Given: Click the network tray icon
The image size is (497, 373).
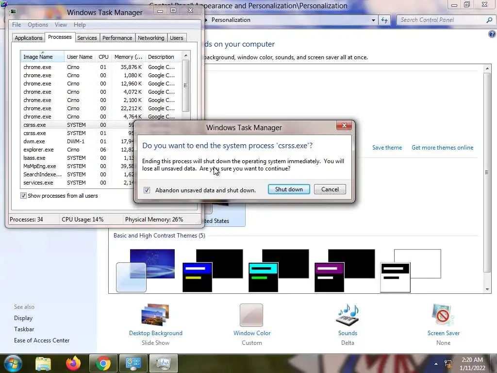Looking at the screenshot, I should tap(448, 364).
